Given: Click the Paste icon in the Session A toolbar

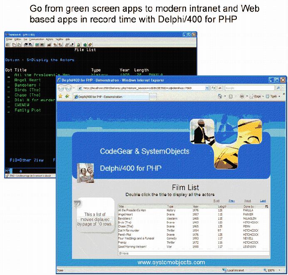Looking at the screenshot, I should click(x=19, y=45).
